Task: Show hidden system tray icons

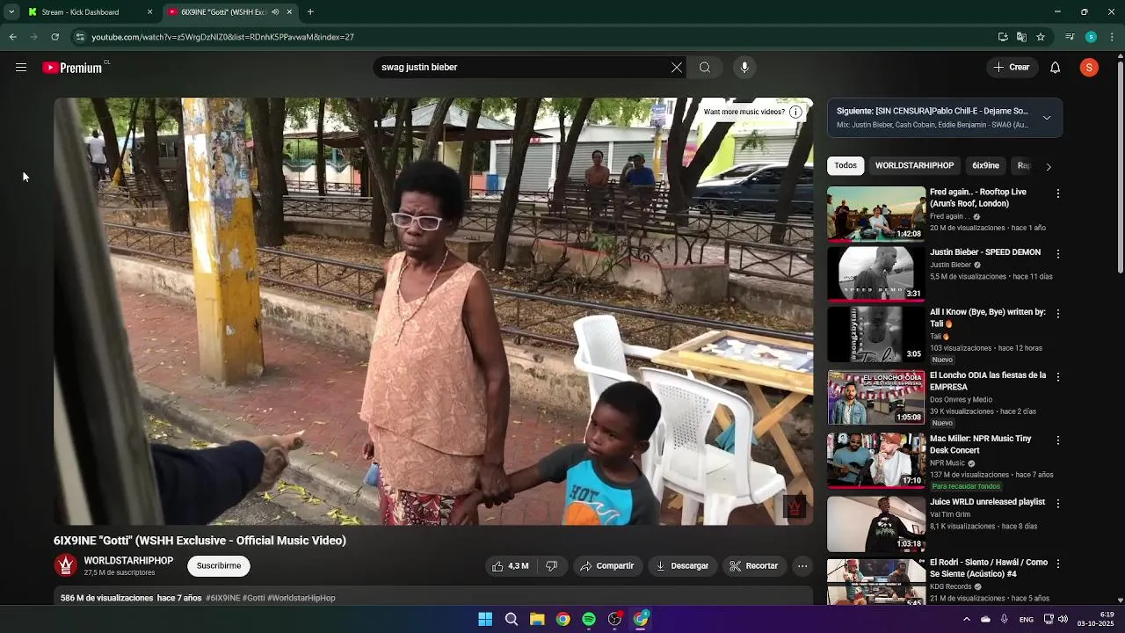Action: click(x=966, y=620)
